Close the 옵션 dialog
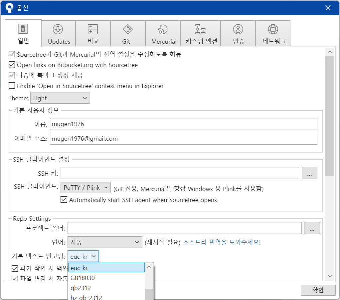Image resolution: width=340 pixels, height=300 pixels. pos(328,8)
